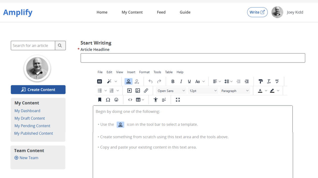Toggle bold formatting
Viewport: 318px width, 178px height.
pos(173,81)
